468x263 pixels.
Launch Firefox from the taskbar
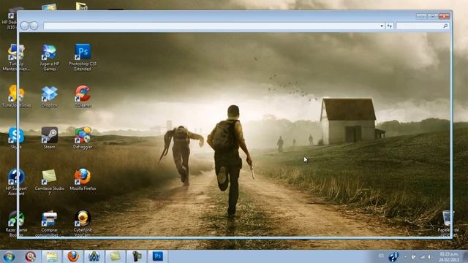(73, 256)
